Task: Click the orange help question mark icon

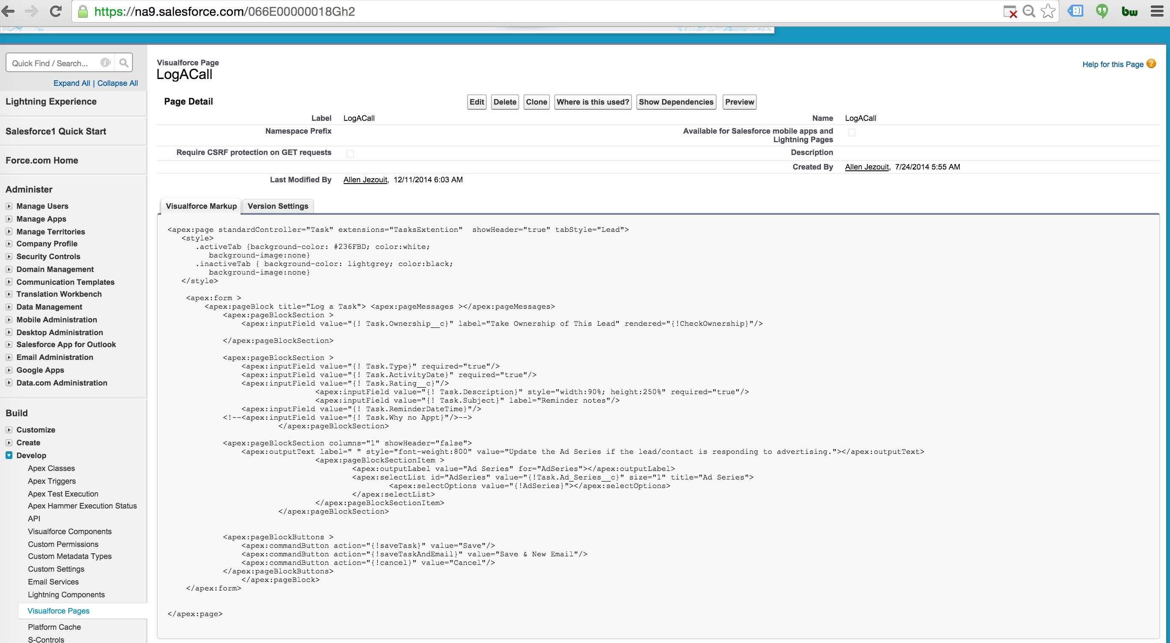Action: click(1151, 64)
